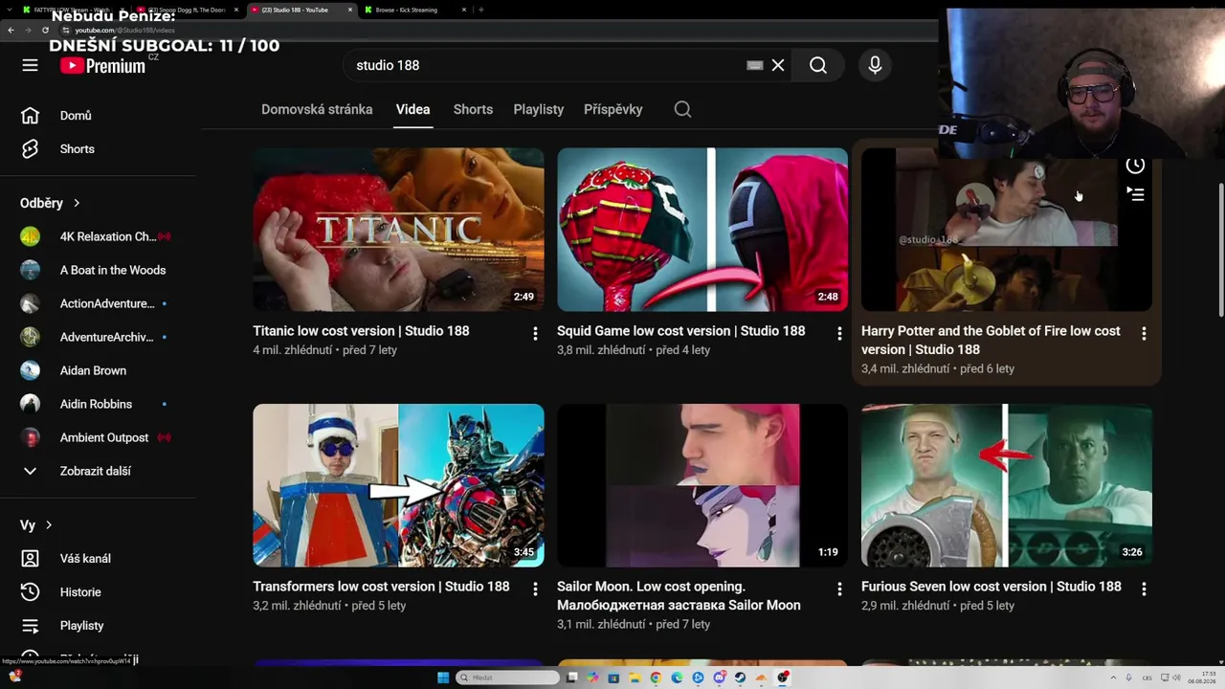Viewport: 1225px width, 689px height.
Task: Click the browser address bar URL
Action: 125,31
